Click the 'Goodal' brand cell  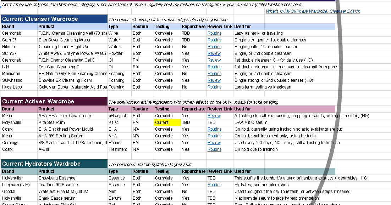[x=19, y=192]
